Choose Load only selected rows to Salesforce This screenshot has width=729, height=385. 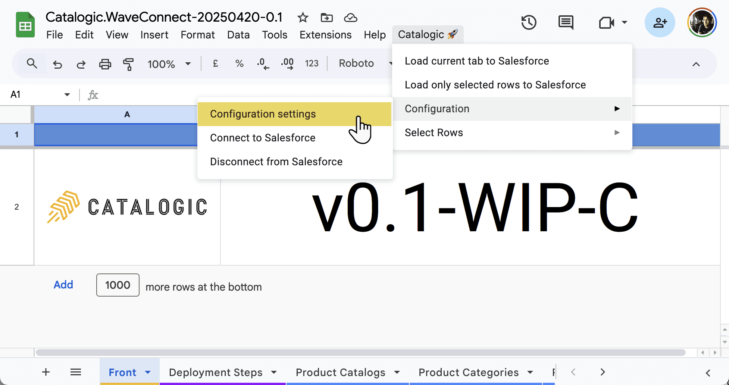512,85
